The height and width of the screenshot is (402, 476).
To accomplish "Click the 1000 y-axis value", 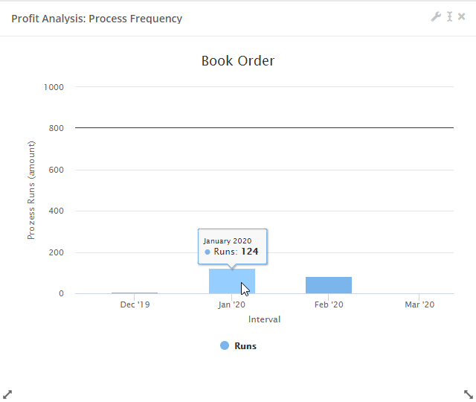I will pyautogui.click(x=54, y=87).
